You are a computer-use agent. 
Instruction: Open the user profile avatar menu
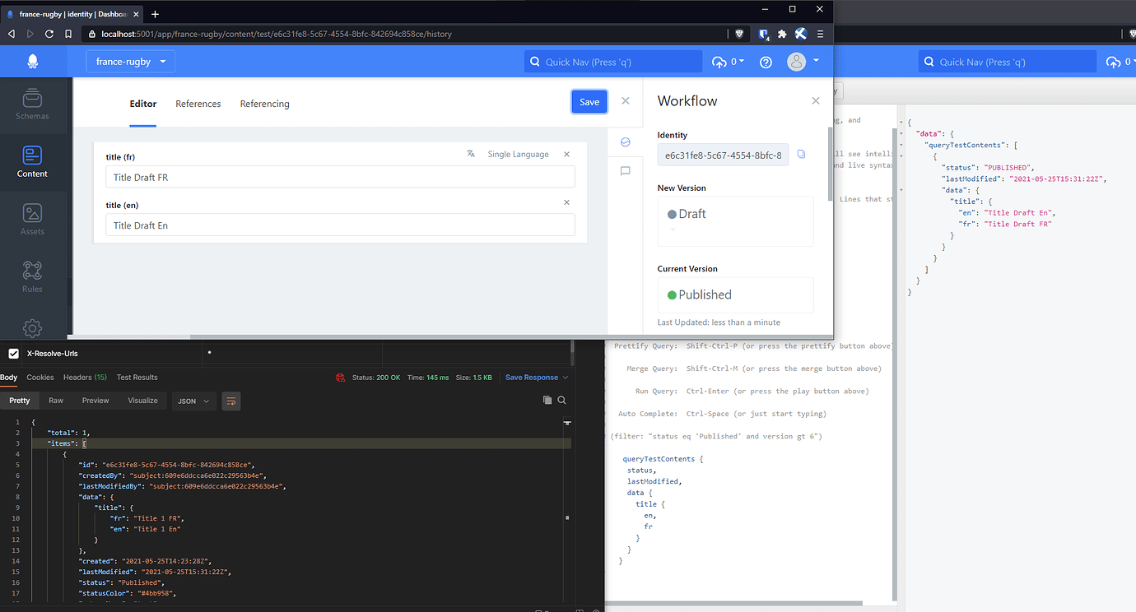click(x=803, y=62)
